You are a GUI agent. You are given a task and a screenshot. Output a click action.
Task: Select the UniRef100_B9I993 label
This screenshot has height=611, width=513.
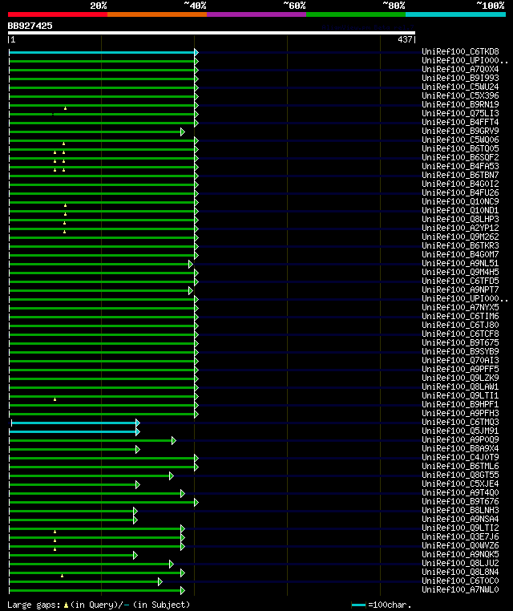[460, 79]
